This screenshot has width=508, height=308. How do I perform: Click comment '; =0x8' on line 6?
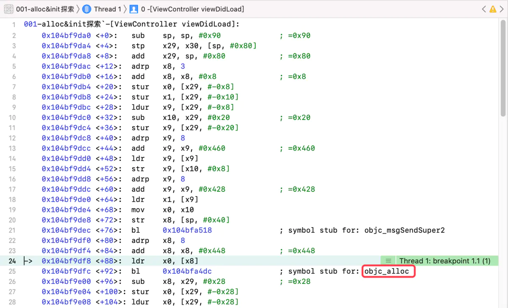293,76
